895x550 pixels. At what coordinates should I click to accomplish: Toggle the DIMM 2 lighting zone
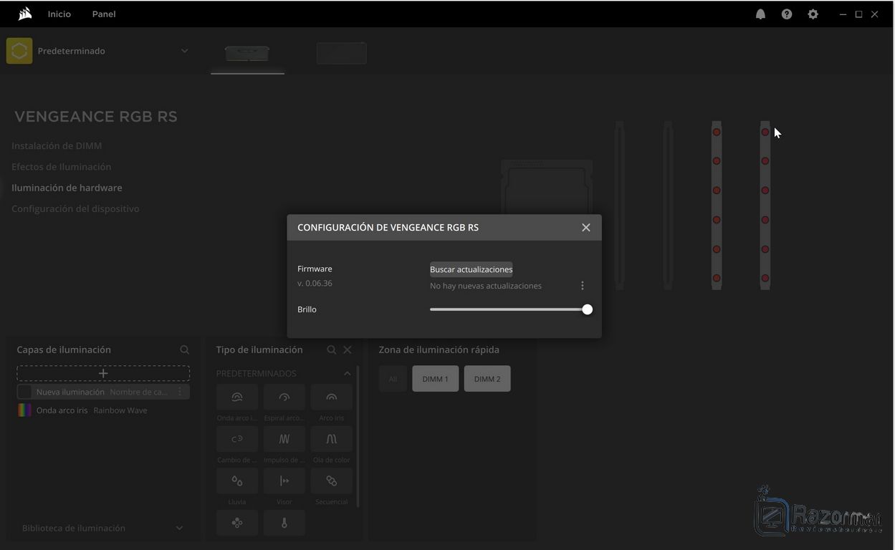(487, 379)
